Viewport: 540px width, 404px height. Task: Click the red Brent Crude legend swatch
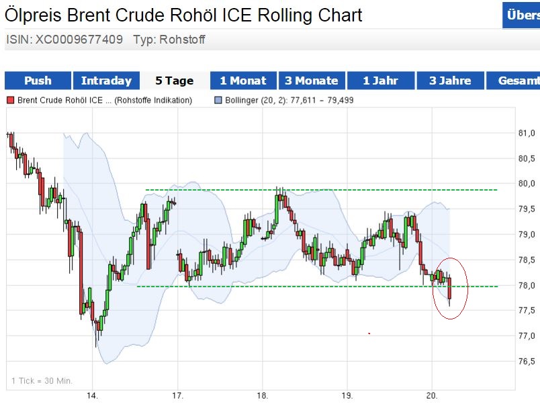point(10,101)
